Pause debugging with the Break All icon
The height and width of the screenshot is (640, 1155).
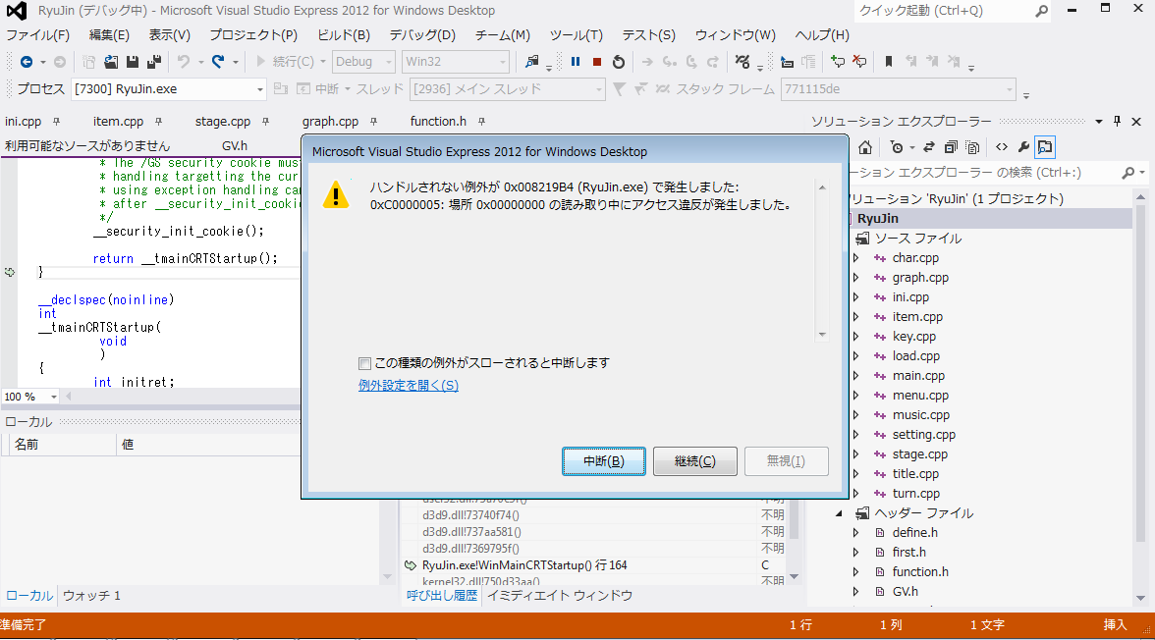[576, 62]
